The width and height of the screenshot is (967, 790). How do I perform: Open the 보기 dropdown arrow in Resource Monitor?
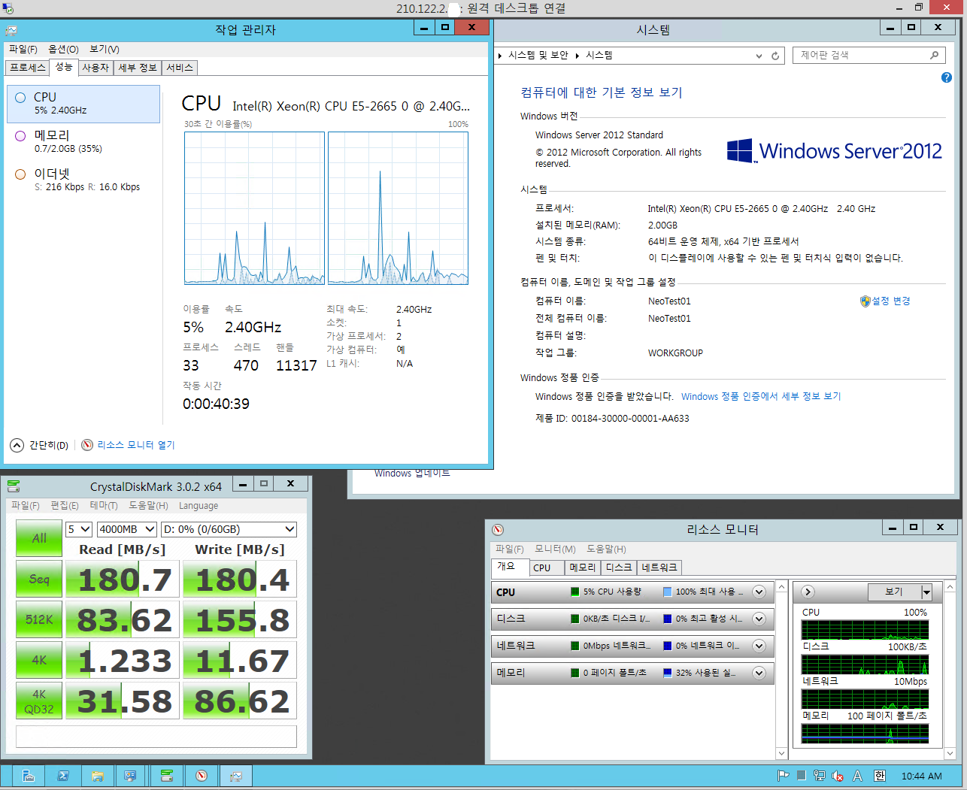point(926,592)
